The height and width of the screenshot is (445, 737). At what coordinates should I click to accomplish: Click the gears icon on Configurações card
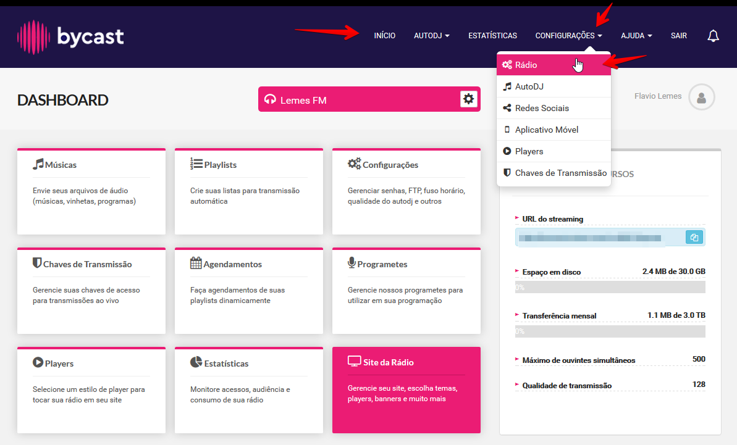click(x=355, y=164)
